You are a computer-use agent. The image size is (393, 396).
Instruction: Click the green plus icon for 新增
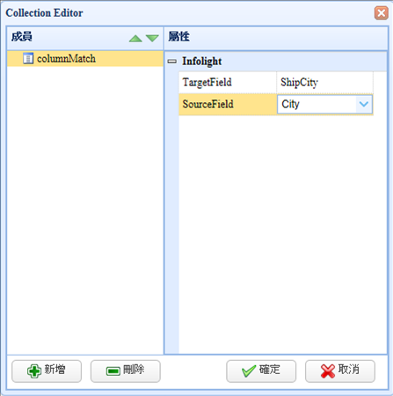[x=34, y=371]
